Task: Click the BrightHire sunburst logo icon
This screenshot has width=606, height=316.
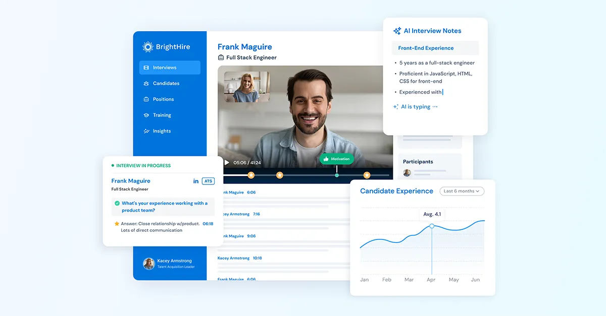Action: coord(148,47)
